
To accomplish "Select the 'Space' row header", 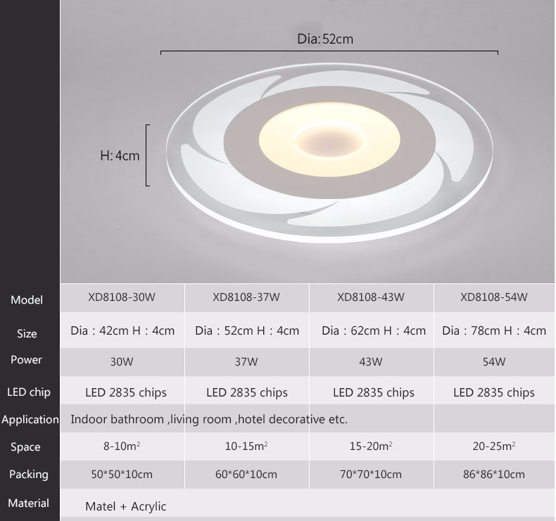I will coord(25,446).
